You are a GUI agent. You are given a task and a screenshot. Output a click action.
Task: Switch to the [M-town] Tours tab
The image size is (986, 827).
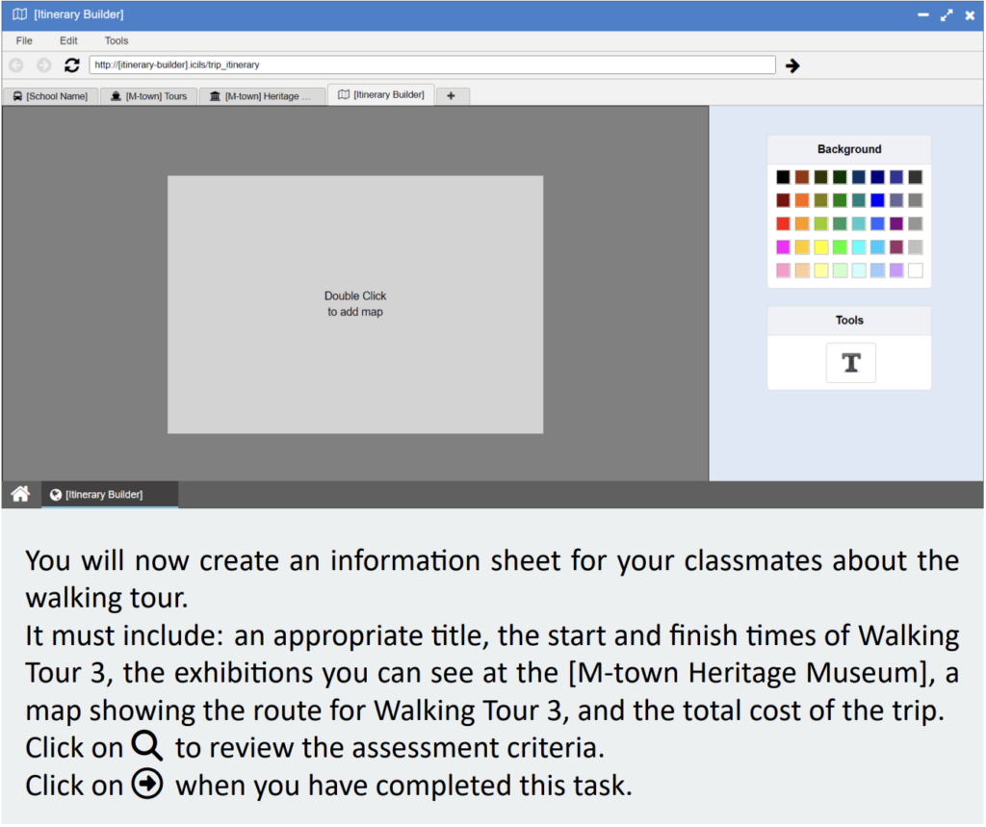tap(148, 96)
